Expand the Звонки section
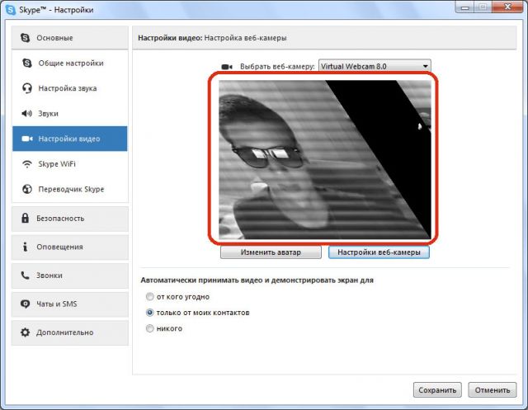Viewport: 528px width, 410px height. [70, 276]
